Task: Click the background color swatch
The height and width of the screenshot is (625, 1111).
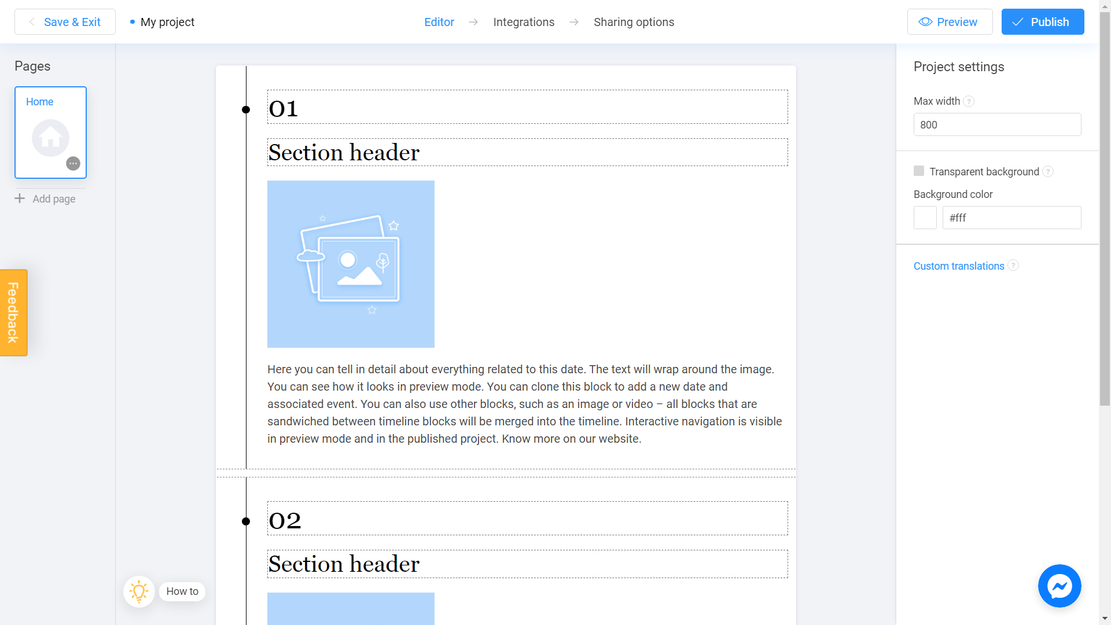Action: coord(925,218)
